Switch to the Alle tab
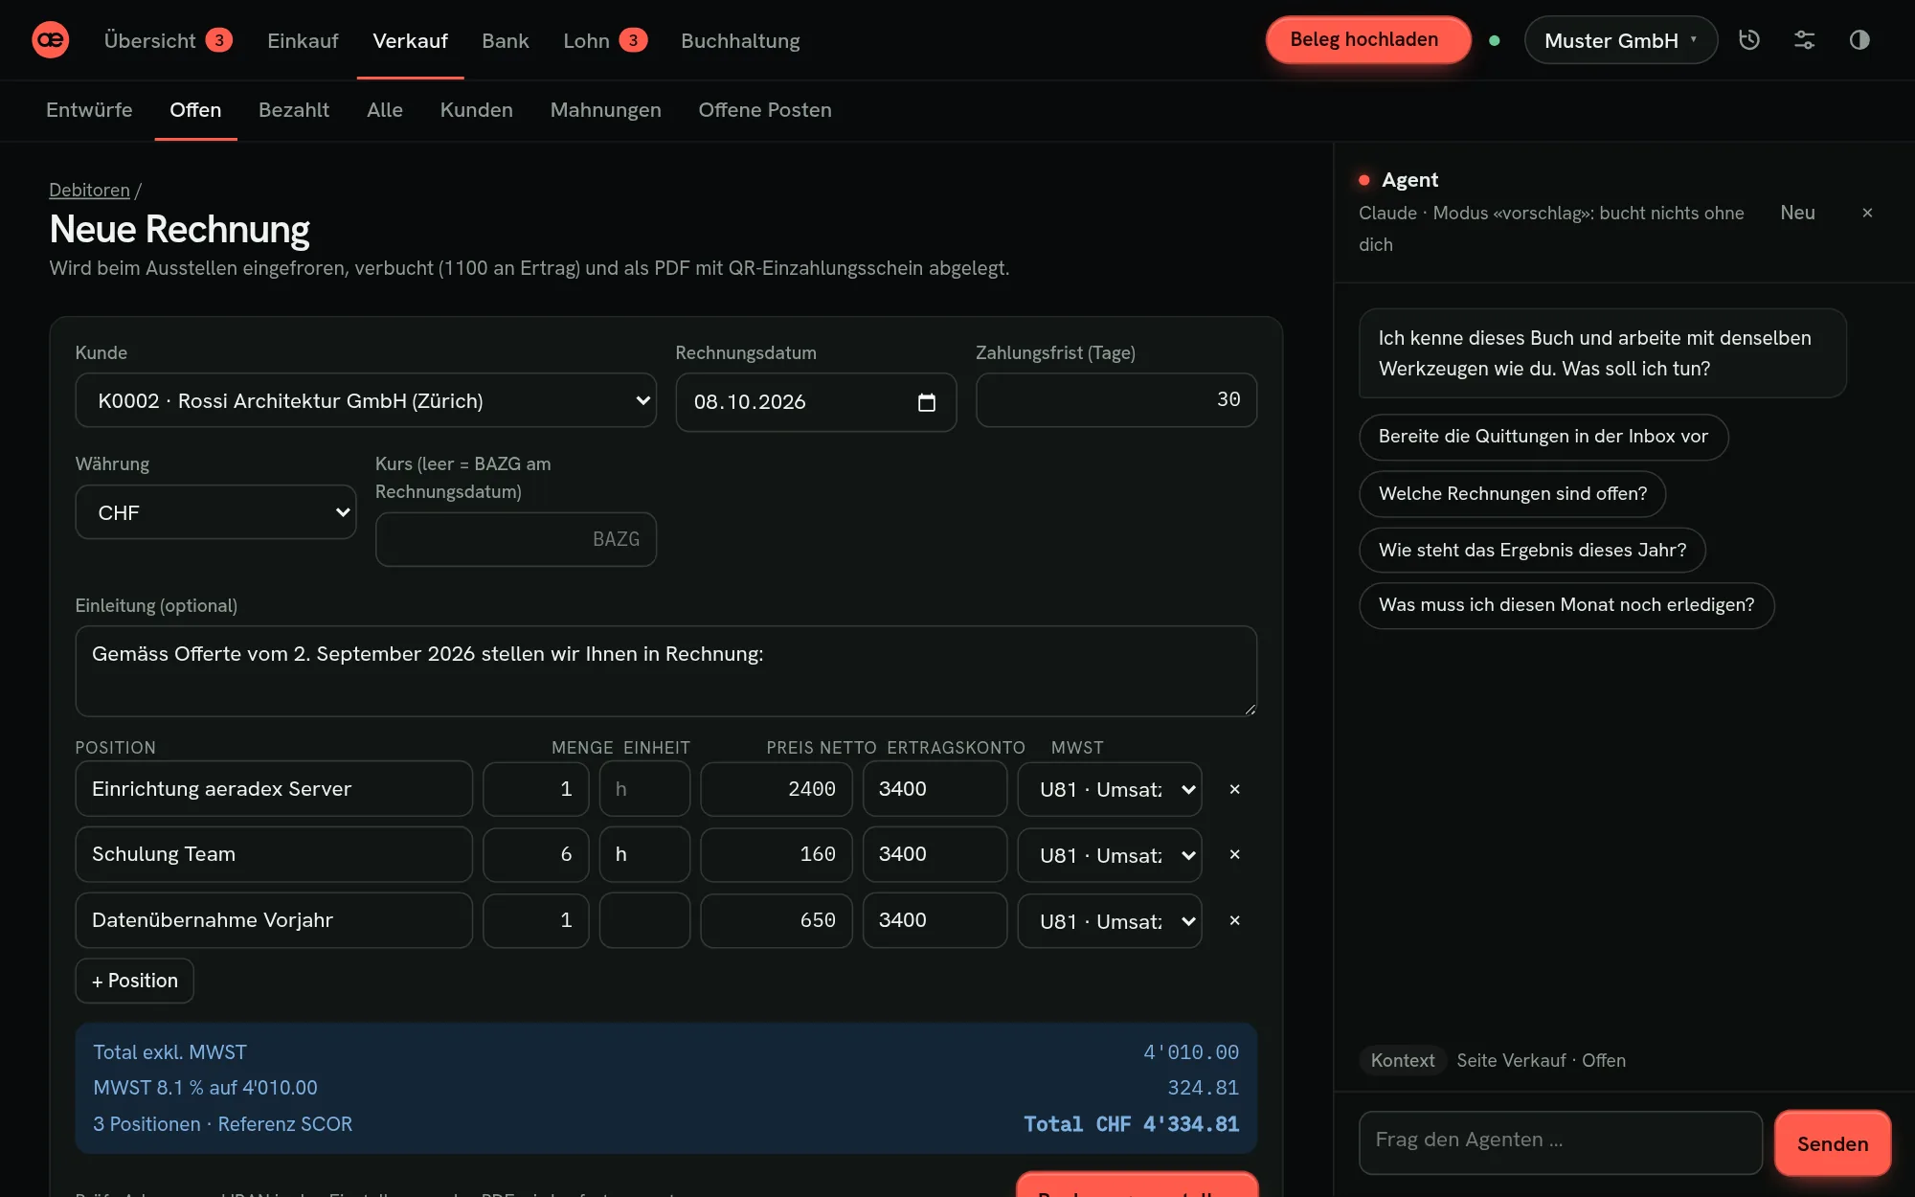 pyautogui.click(x=384, y=109)
